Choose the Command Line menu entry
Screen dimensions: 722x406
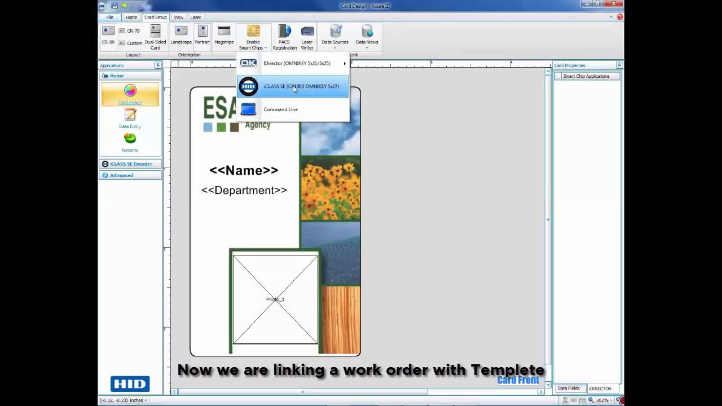293,109
